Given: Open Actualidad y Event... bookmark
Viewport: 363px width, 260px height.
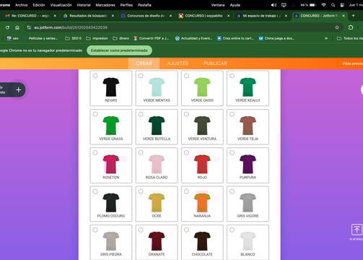Looking at the screenshot, I should point(194,38).
